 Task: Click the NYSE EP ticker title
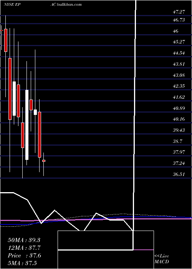click(x=12, y=5)
